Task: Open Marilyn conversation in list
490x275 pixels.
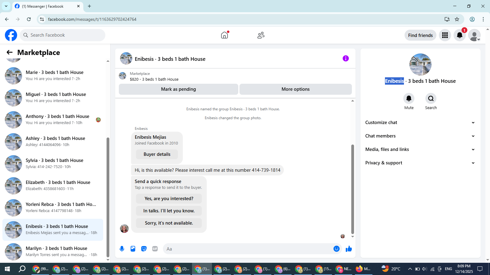Action: click(53, 251)
